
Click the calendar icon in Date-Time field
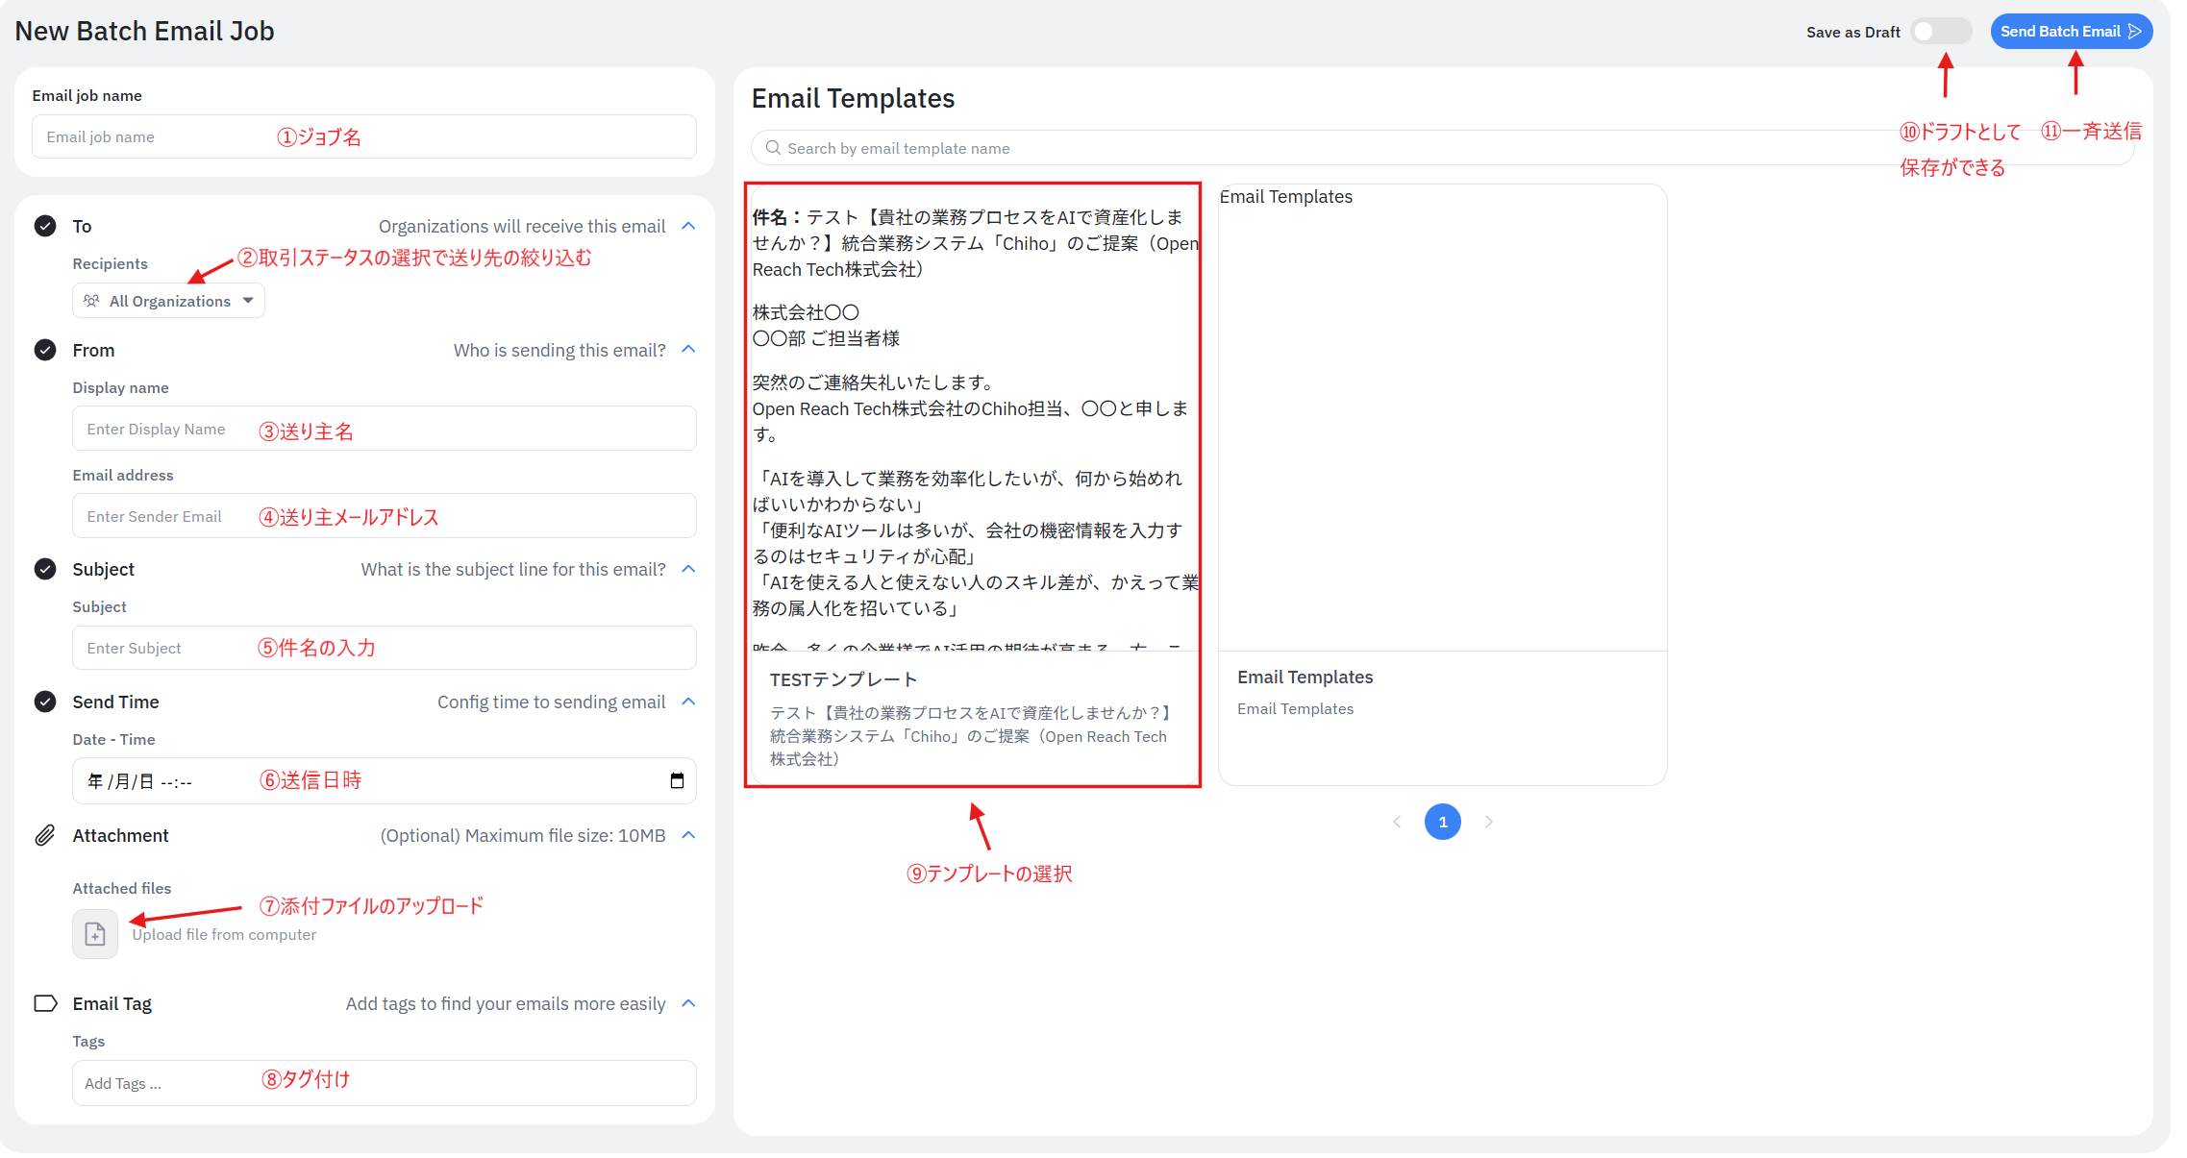click(x=677, y=780)
